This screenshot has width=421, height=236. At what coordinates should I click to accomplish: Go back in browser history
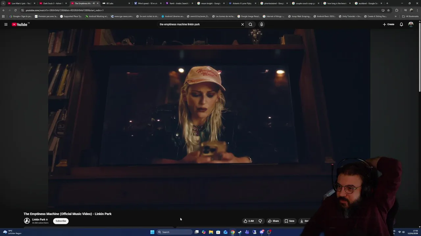coord(4,10)
